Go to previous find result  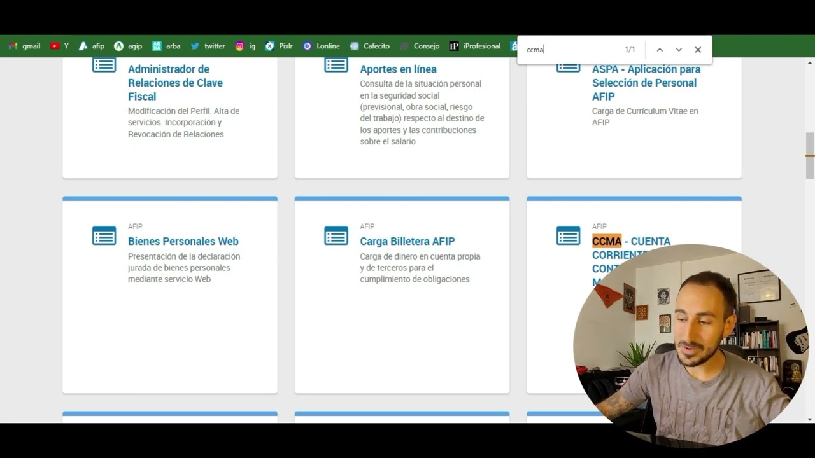click(660, 50)
